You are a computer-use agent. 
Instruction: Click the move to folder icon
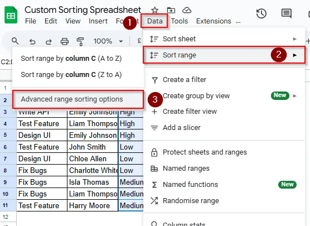point(171,10)
